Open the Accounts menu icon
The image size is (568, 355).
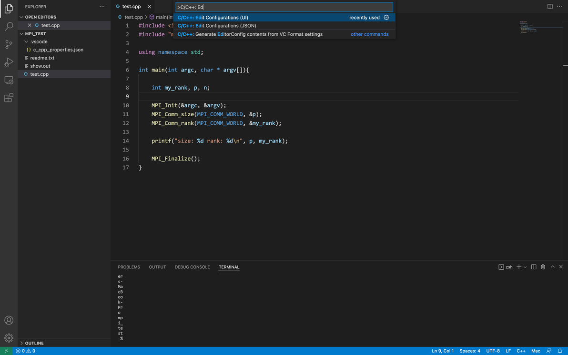pyautogui.click(x=9, y=320)
